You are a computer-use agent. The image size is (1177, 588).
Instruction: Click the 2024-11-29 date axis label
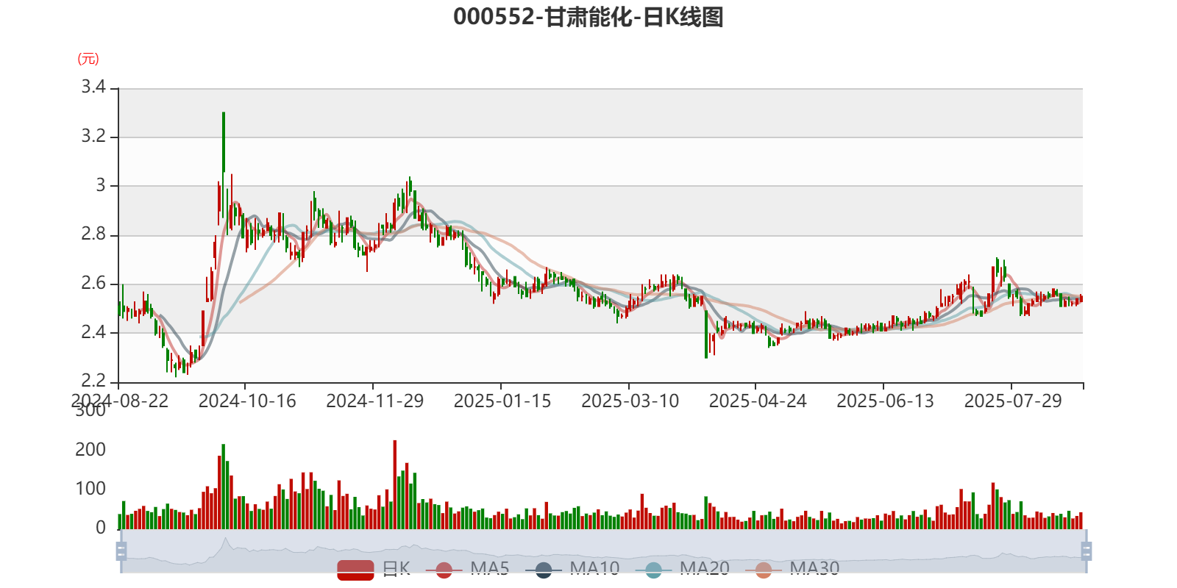pyautogui.click(x=374, y=401)
